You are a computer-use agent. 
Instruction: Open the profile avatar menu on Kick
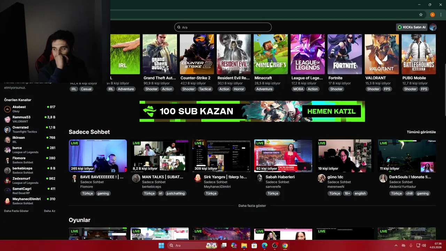pyautogui.click(x=433, y=27)
